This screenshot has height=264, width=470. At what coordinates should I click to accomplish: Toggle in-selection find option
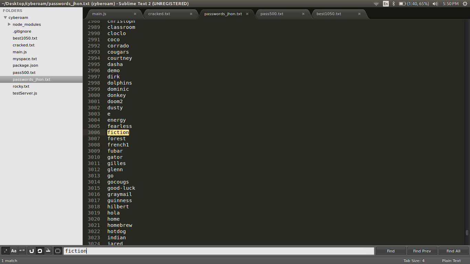tap(48, 251)
